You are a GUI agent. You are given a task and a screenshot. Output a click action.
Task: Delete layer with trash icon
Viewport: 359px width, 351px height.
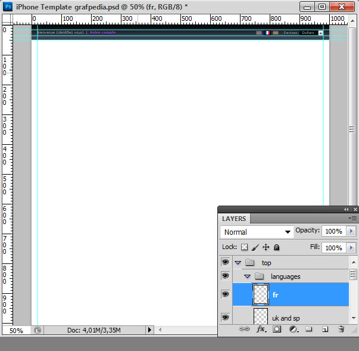pos(341,329)
